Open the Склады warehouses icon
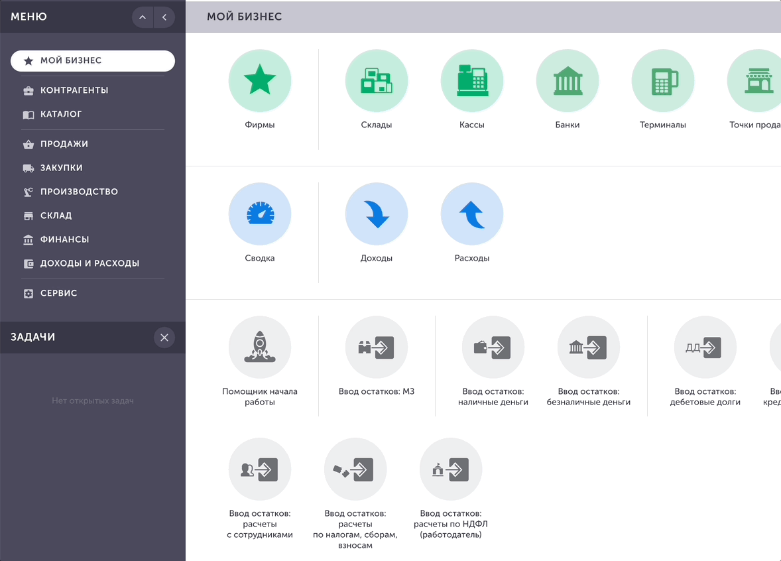The image size is (781, 561). pyautogui.click(x=376, y=81)
